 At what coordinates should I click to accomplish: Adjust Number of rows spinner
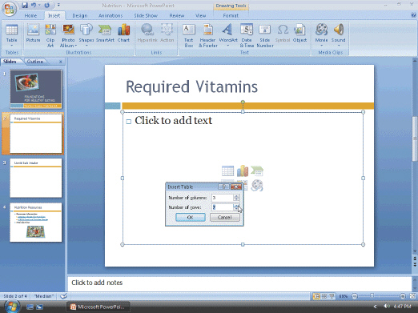click(x=236, y=207)
